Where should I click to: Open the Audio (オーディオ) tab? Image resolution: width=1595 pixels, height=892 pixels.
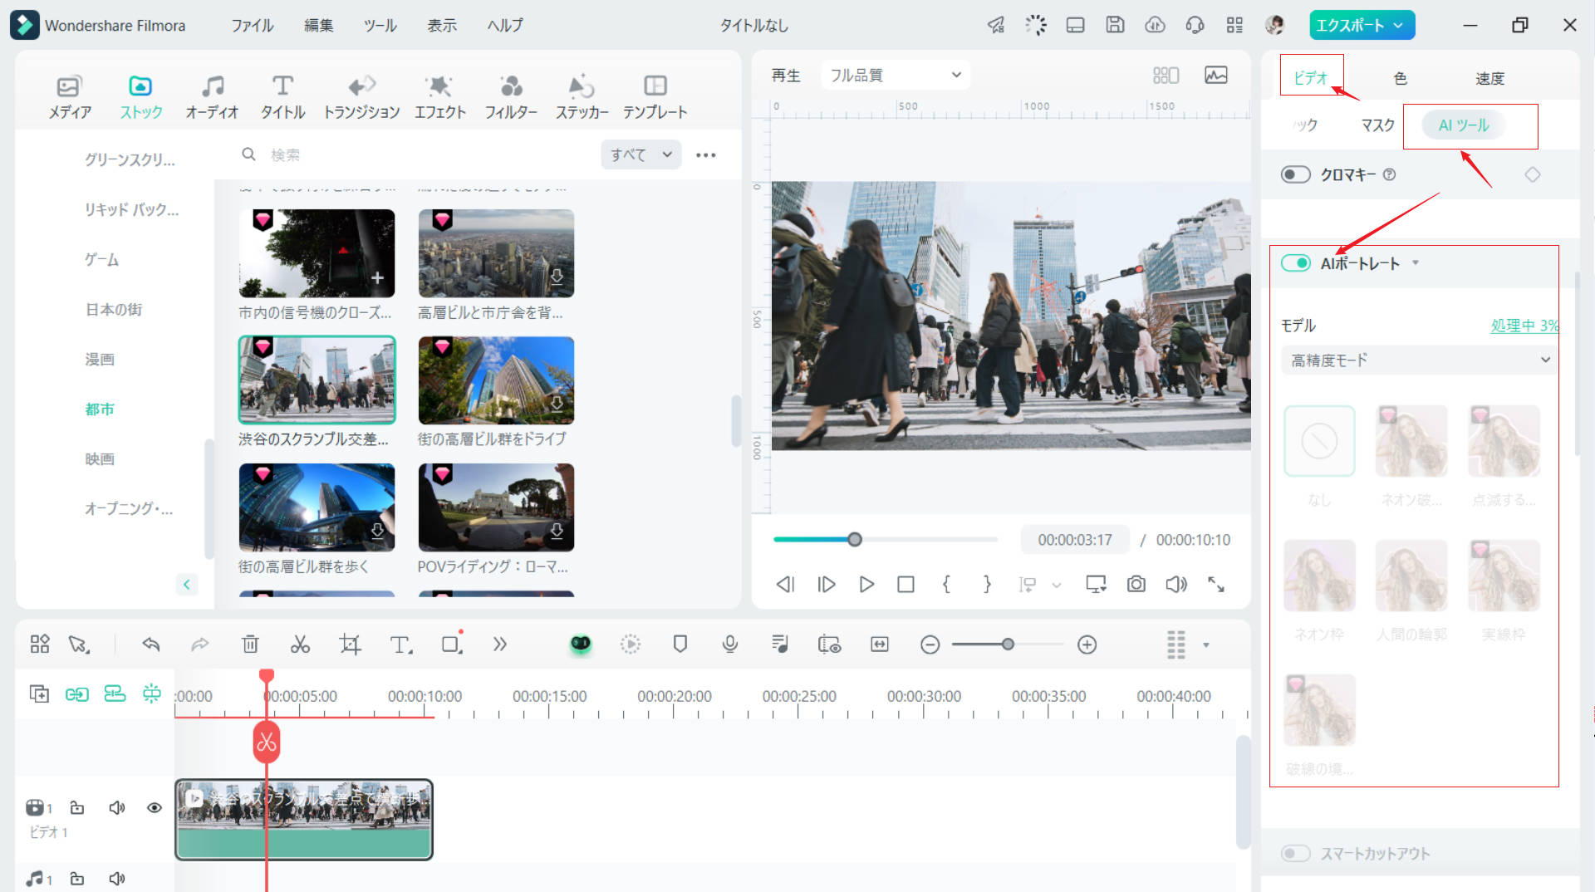(212, 96)
